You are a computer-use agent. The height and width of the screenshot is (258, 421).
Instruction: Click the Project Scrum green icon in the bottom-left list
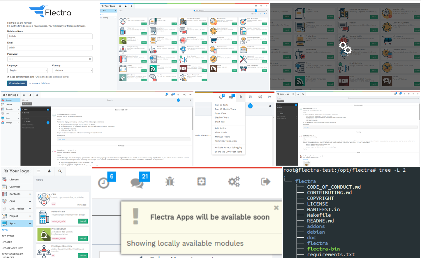(44, 234)
